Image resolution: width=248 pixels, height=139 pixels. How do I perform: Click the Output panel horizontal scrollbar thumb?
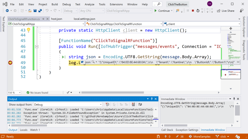click(x=29, y=125)
